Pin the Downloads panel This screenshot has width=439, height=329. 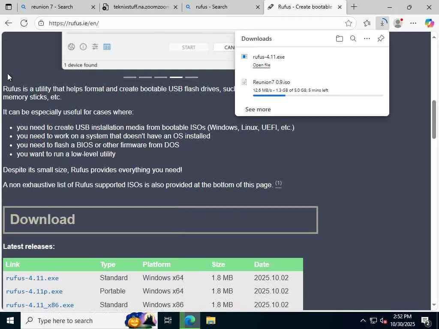[x=381, y=39]
